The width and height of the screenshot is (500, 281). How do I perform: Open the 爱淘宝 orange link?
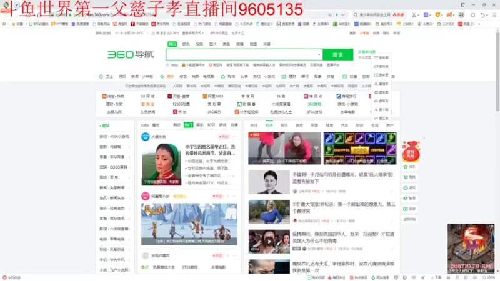(x=147, y=104)
